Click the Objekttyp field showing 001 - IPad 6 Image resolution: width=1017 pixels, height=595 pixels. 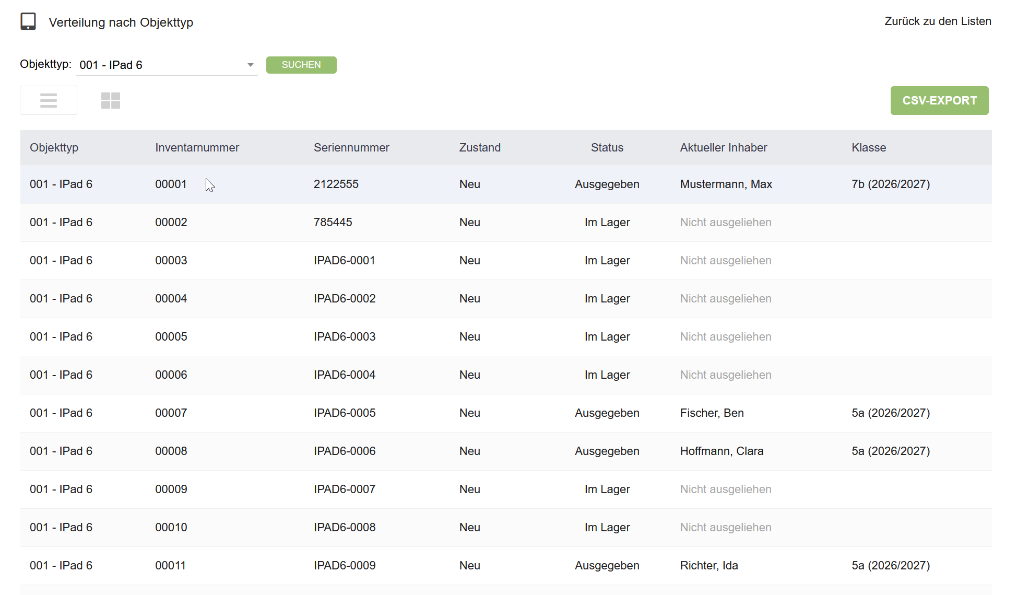(x=167, y=65)
